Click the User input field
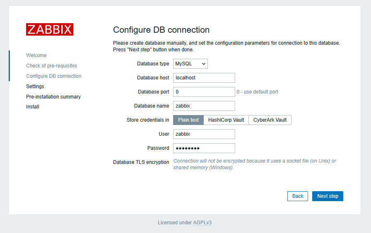This screenshot has height=233, width=371. click(204, 134)
